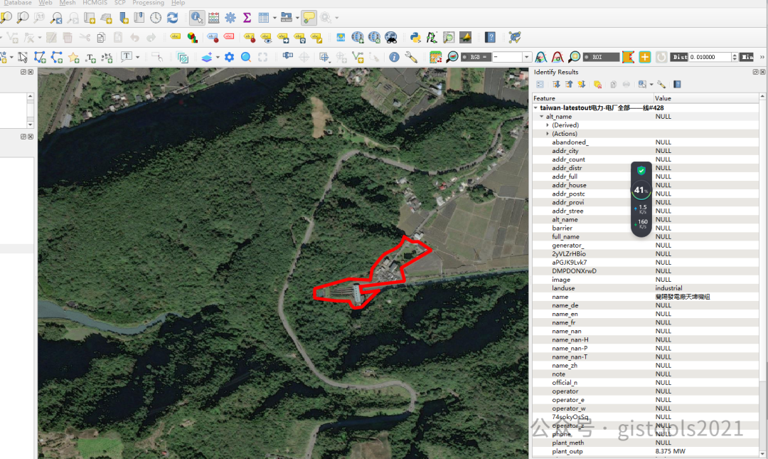Image resolution: width=768 pixels, height=459 pixels.
Task: Open dropdown arrow beside Attribute Table icon
Action: (x=274, y=18)
